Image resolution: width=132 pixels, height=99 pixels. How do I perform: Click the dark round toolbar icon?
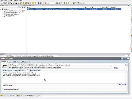pos(11,3)
